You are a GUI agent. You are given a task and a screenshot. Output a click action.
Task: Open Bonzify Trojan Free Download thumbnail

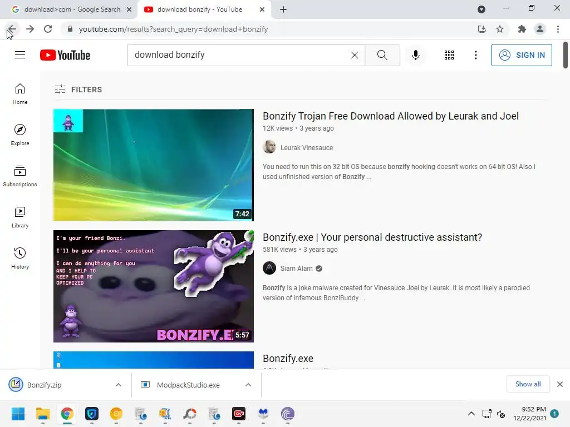[x=154, y=165]
